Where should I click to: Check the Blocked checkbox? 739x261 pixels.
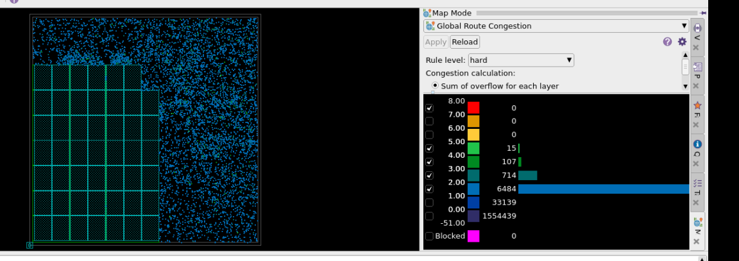point(429,236)
